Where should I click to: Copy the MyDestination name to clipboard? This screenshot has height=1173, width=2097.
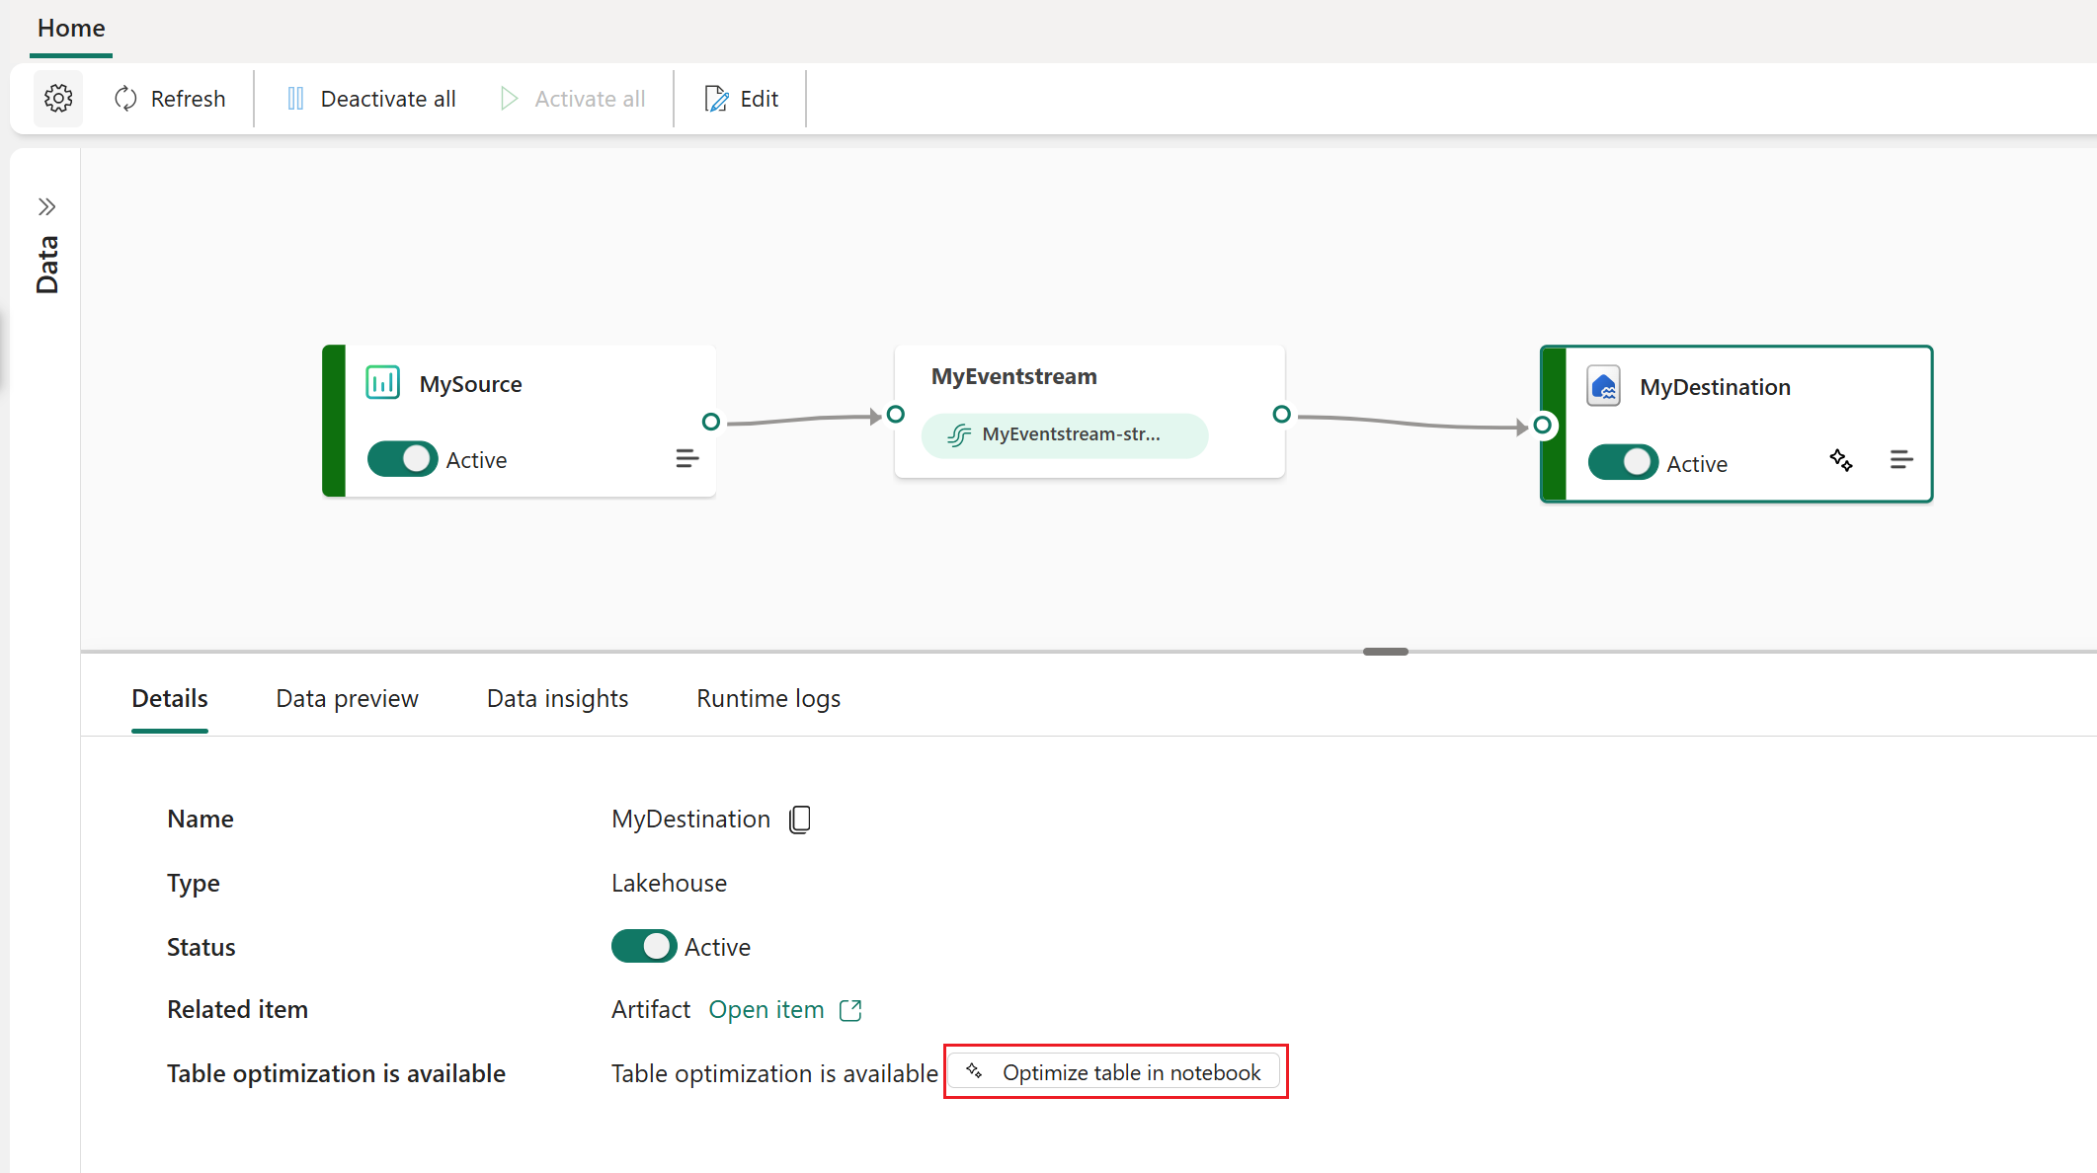tap(800, 820)
